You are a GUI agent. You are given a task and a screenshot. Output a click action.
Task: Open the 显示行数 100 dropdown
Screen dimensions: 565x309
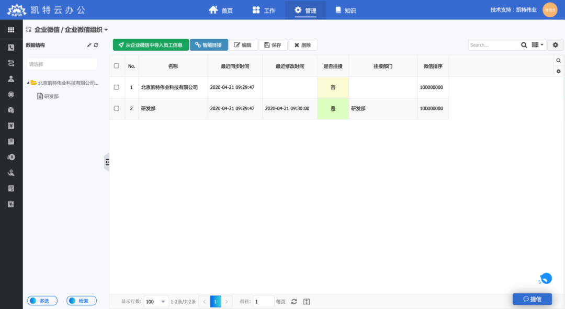pyautogui.click(x=155, y=302)
